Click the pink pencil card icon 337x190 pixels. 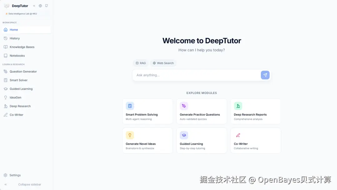[238, 135]
